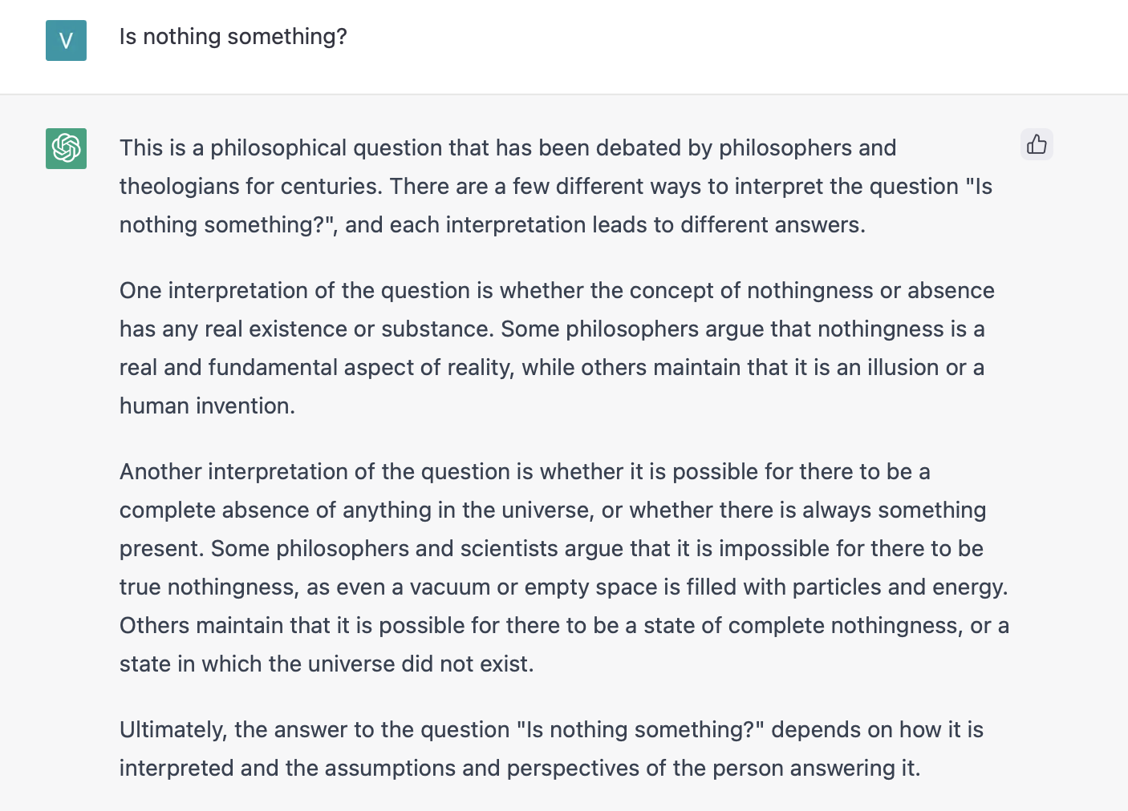Click the user avatar labeled V
Viewport: 1128px width, 811px height.
(66, 41)
